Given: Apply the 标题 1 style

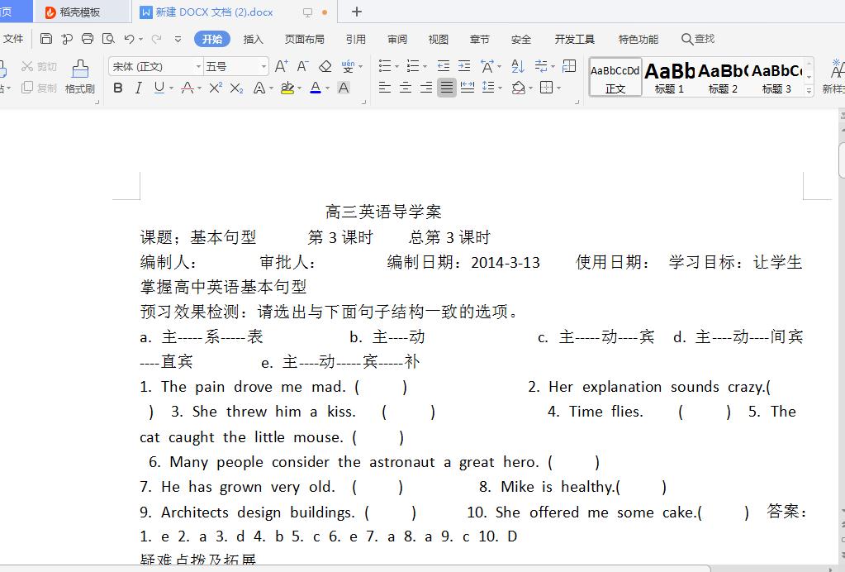Looking at the screenshot, I should pos(669,77).
